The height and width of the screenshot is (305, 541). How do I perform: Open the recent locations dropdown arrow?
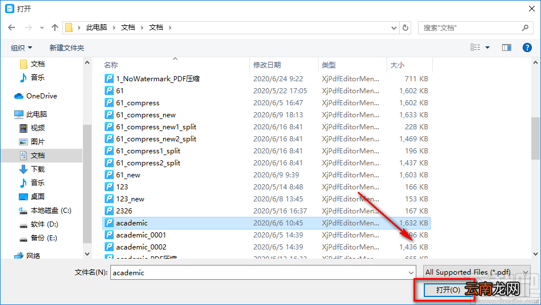[42, 27]
